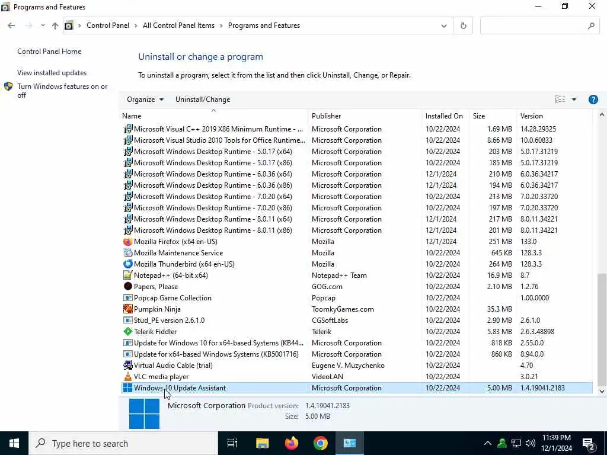This screenshot has width=607, height=455.
Task: Change the view using the view layout icon
Action: click(560, 100)
